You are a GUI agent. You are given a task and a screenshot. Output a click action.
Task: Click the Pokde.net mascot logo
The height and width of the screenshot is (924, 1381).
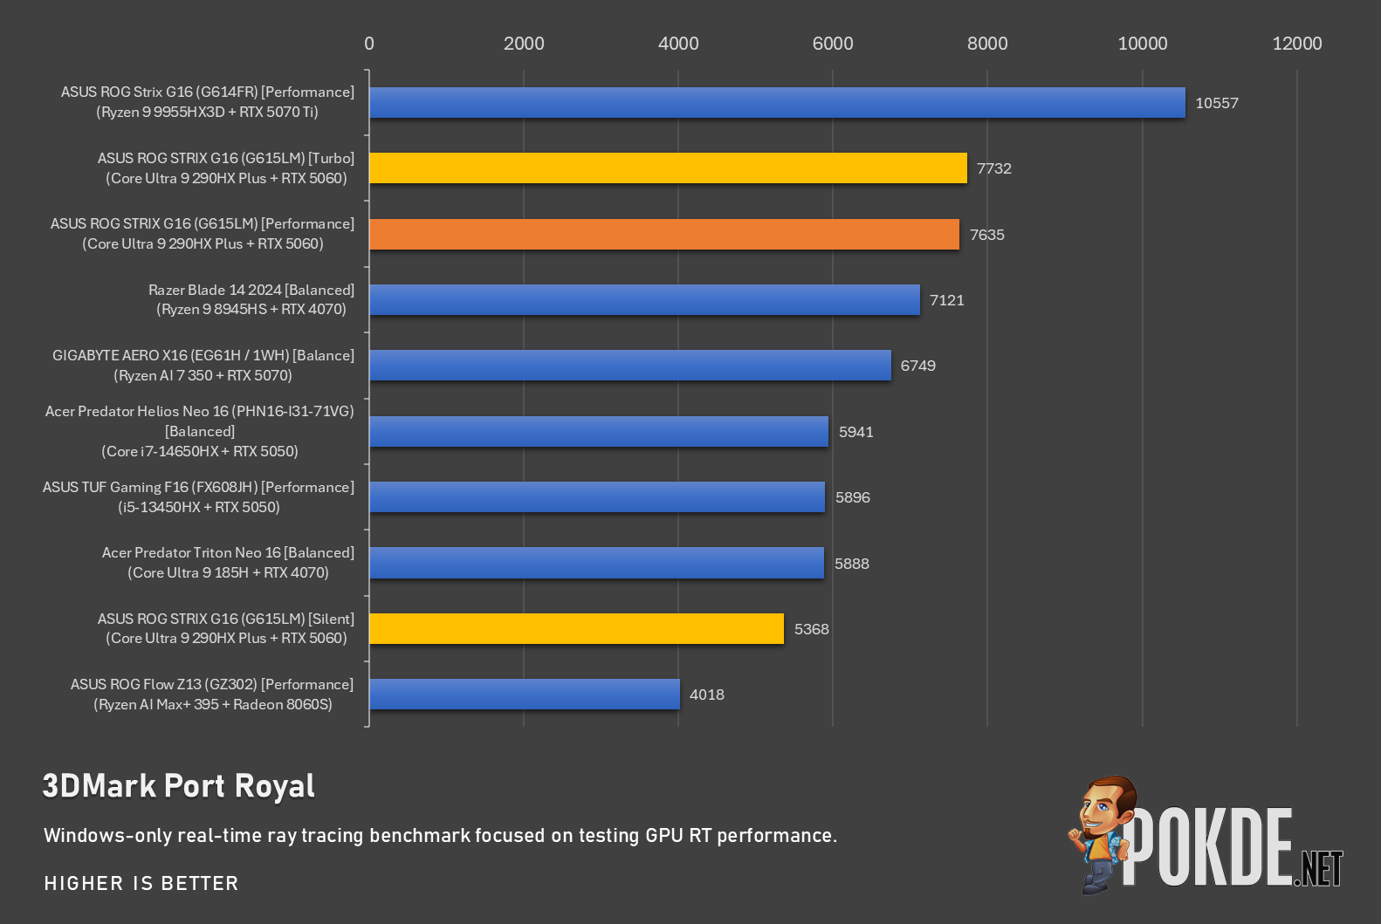pos(1205,835)
